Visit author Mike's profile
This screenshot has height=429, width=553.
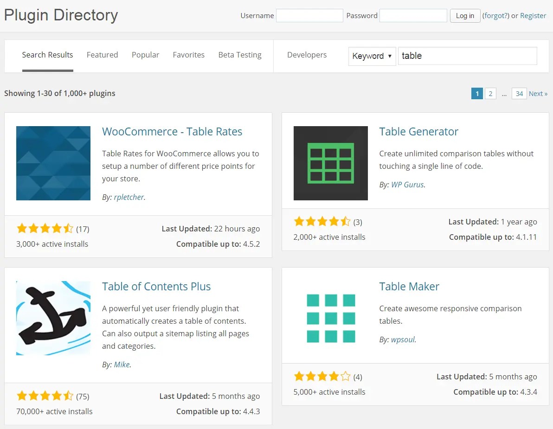click(x=122, y=365)
